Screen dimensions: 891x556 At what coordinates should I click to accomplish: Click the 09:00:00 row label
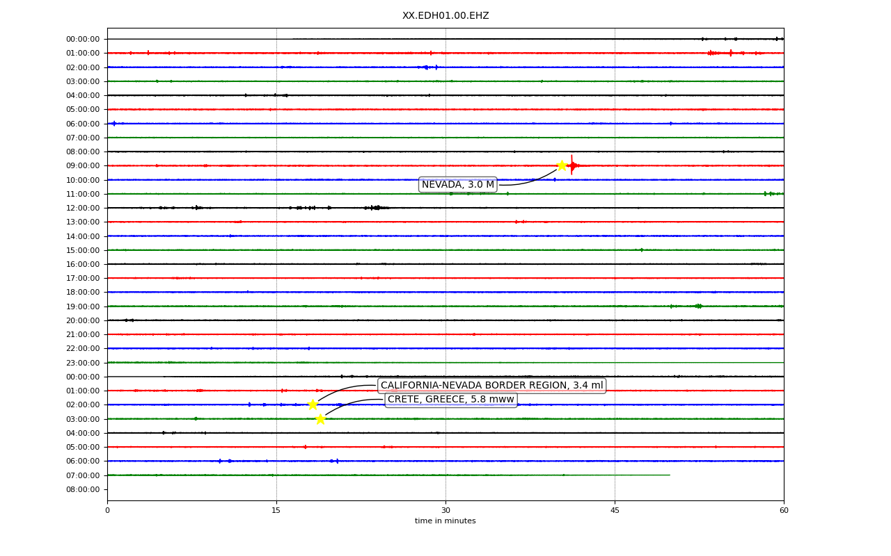coord(83,165)
